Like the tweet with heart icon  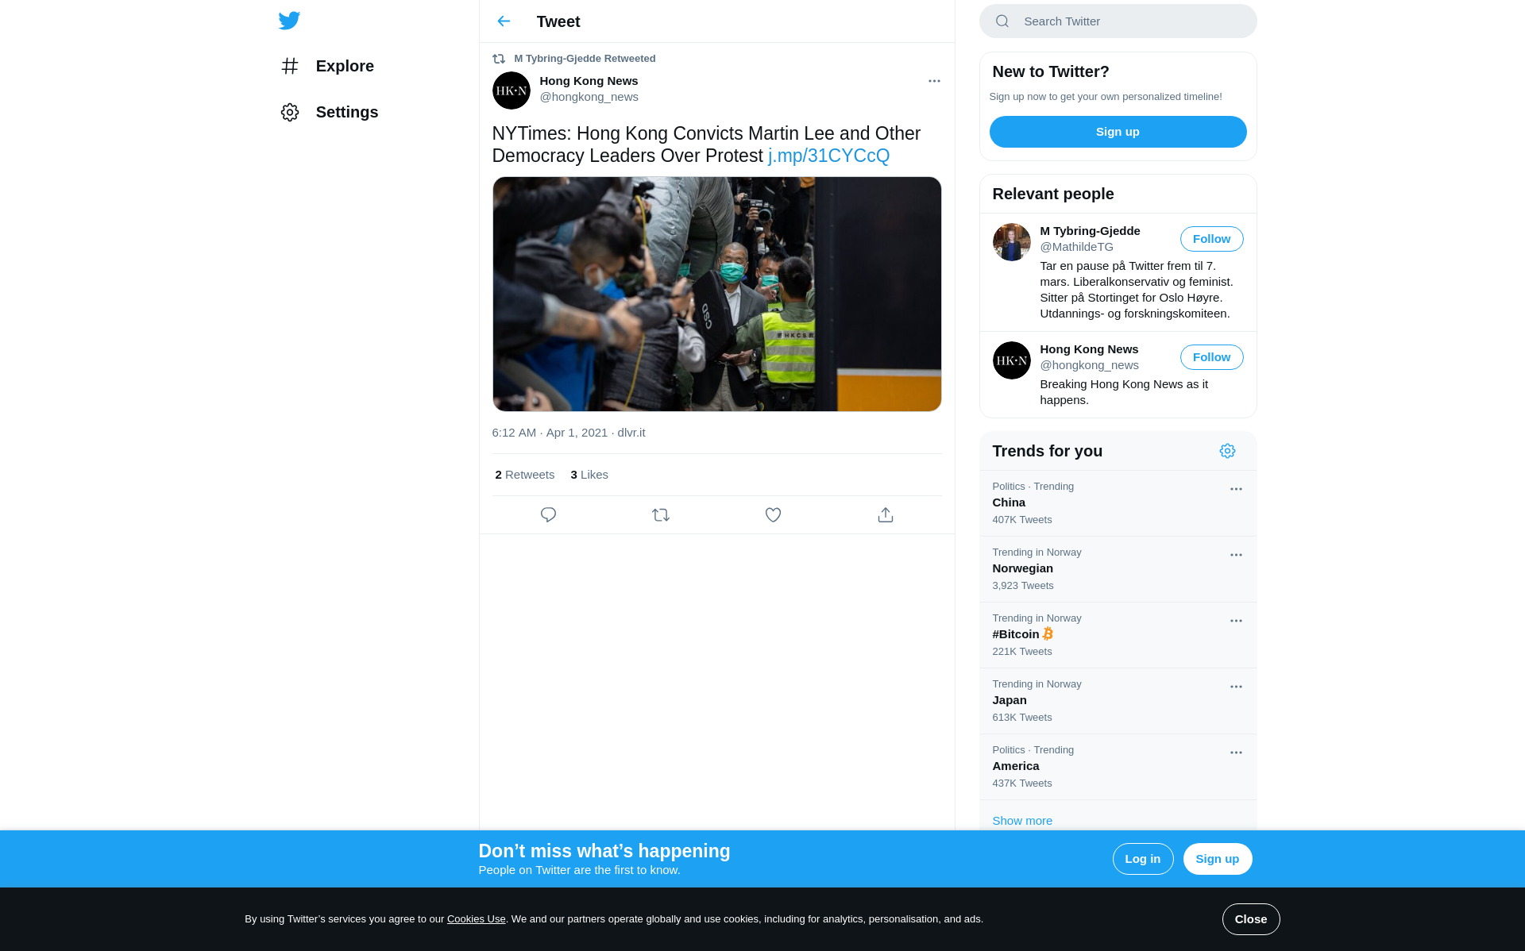(x=773, y=515)
